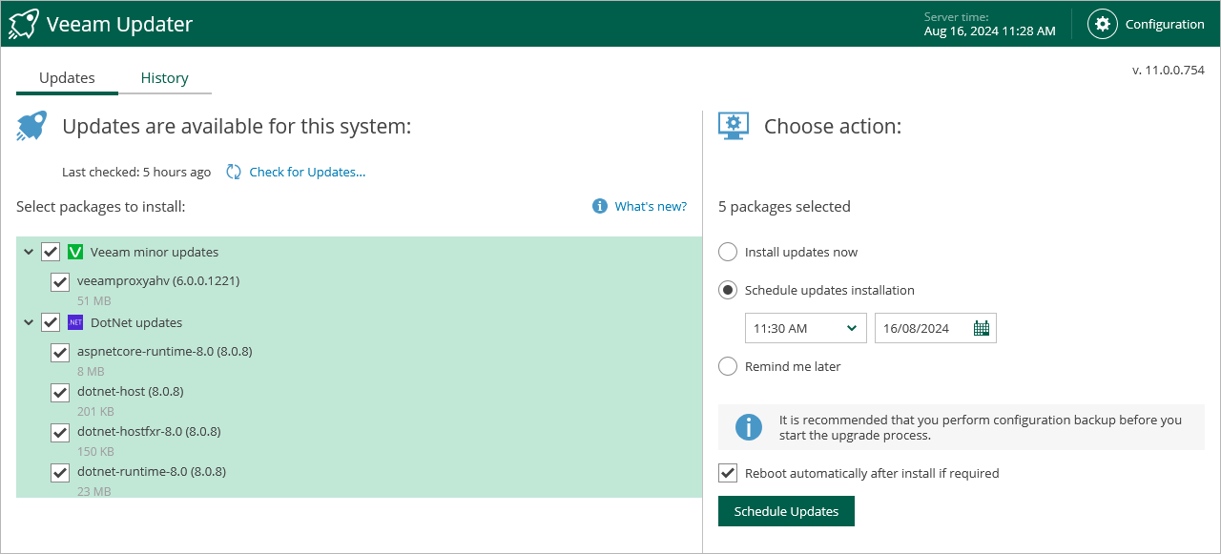Switch to the History tab
The height and width of the screenshot is (554, 1221).
[164, 78]
